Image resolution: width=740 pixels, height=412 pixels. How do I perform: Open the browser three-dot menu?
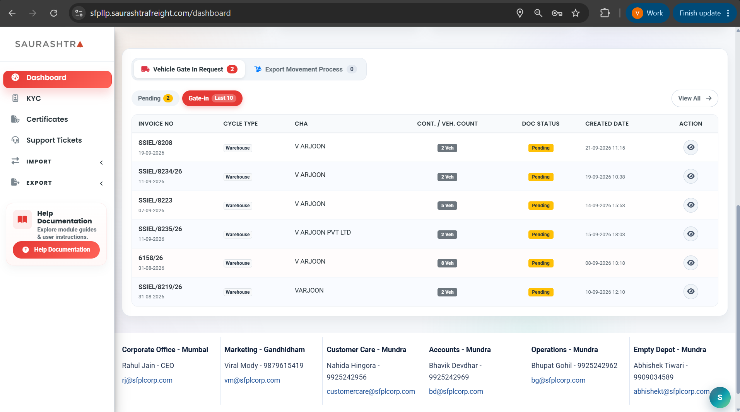pyautogui.click(x=728, y=13)
